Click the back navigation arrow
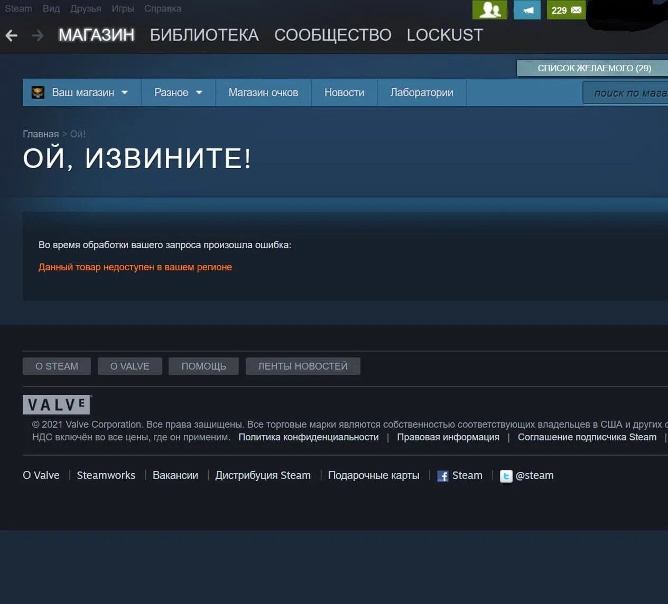The image size is (668, 604). pos(11,35)
